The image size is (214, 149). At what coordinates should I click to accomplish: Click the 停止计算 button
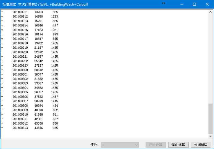point(178,145)
